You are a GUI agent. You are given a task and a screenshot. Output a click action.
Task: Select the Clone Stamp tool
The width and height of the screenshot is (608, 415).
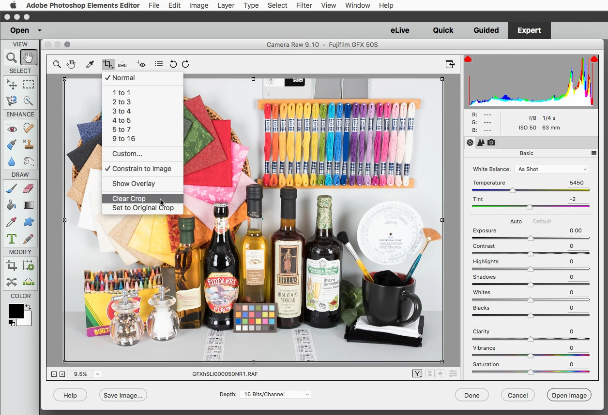click(29, 144)
